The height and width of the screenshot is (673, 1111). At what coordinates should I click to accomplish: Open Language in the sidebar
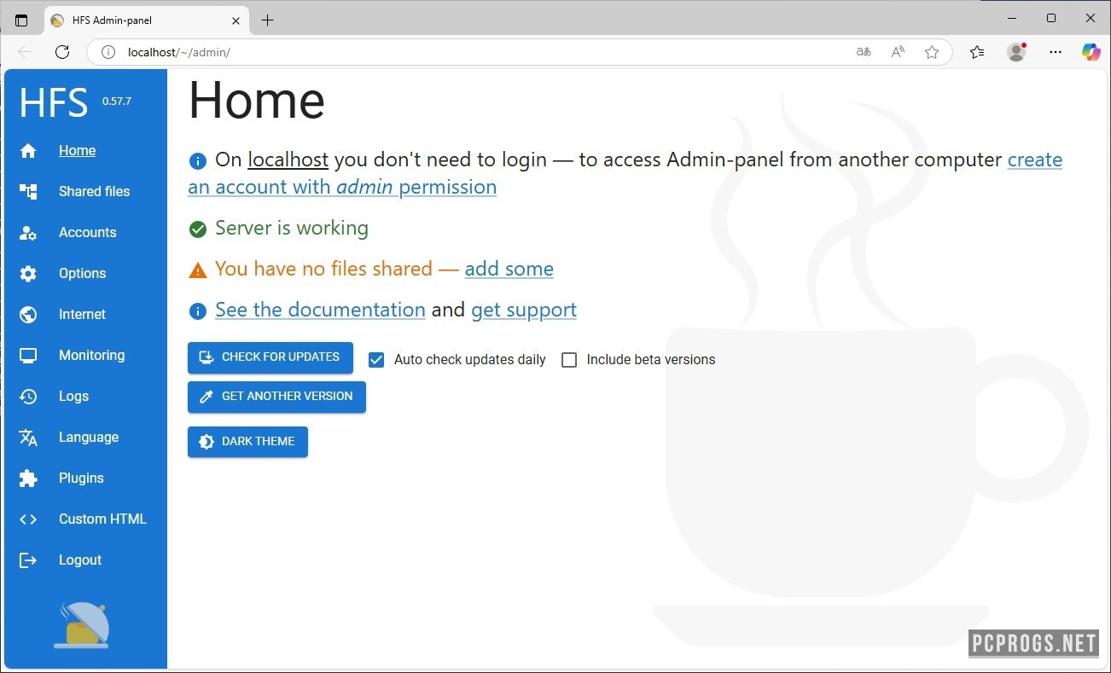[89, 438]
